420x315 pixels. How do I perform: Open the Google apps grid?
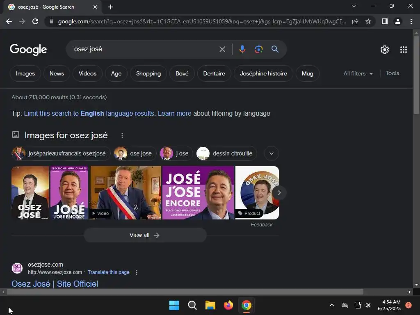click(x=404, y=50)
